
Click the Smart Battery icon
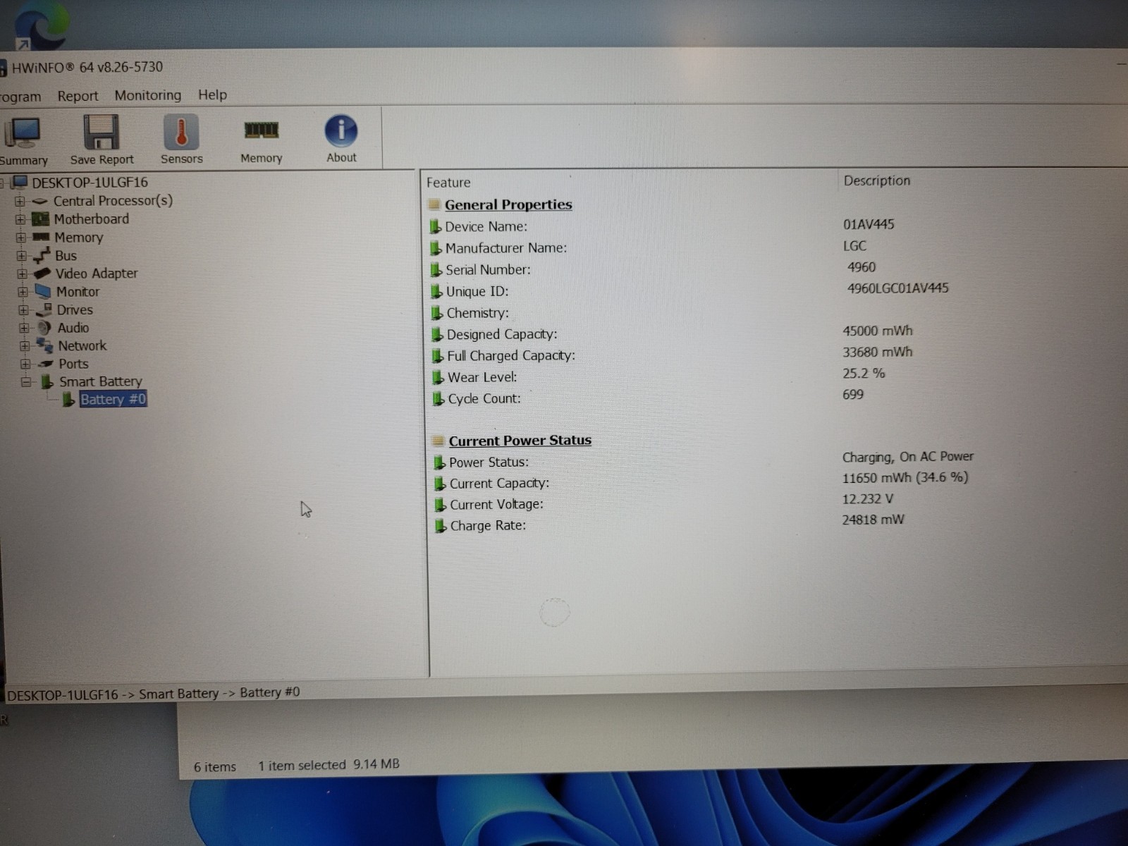pos(47,382)
